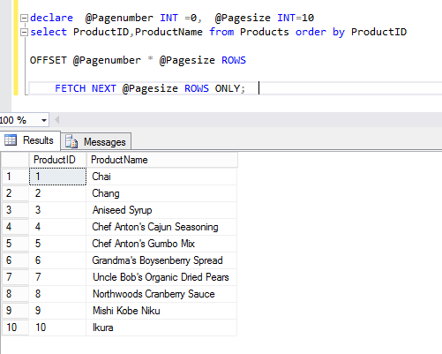Switch to the Results tab
The image size is (442, 354).
[30, 140]
